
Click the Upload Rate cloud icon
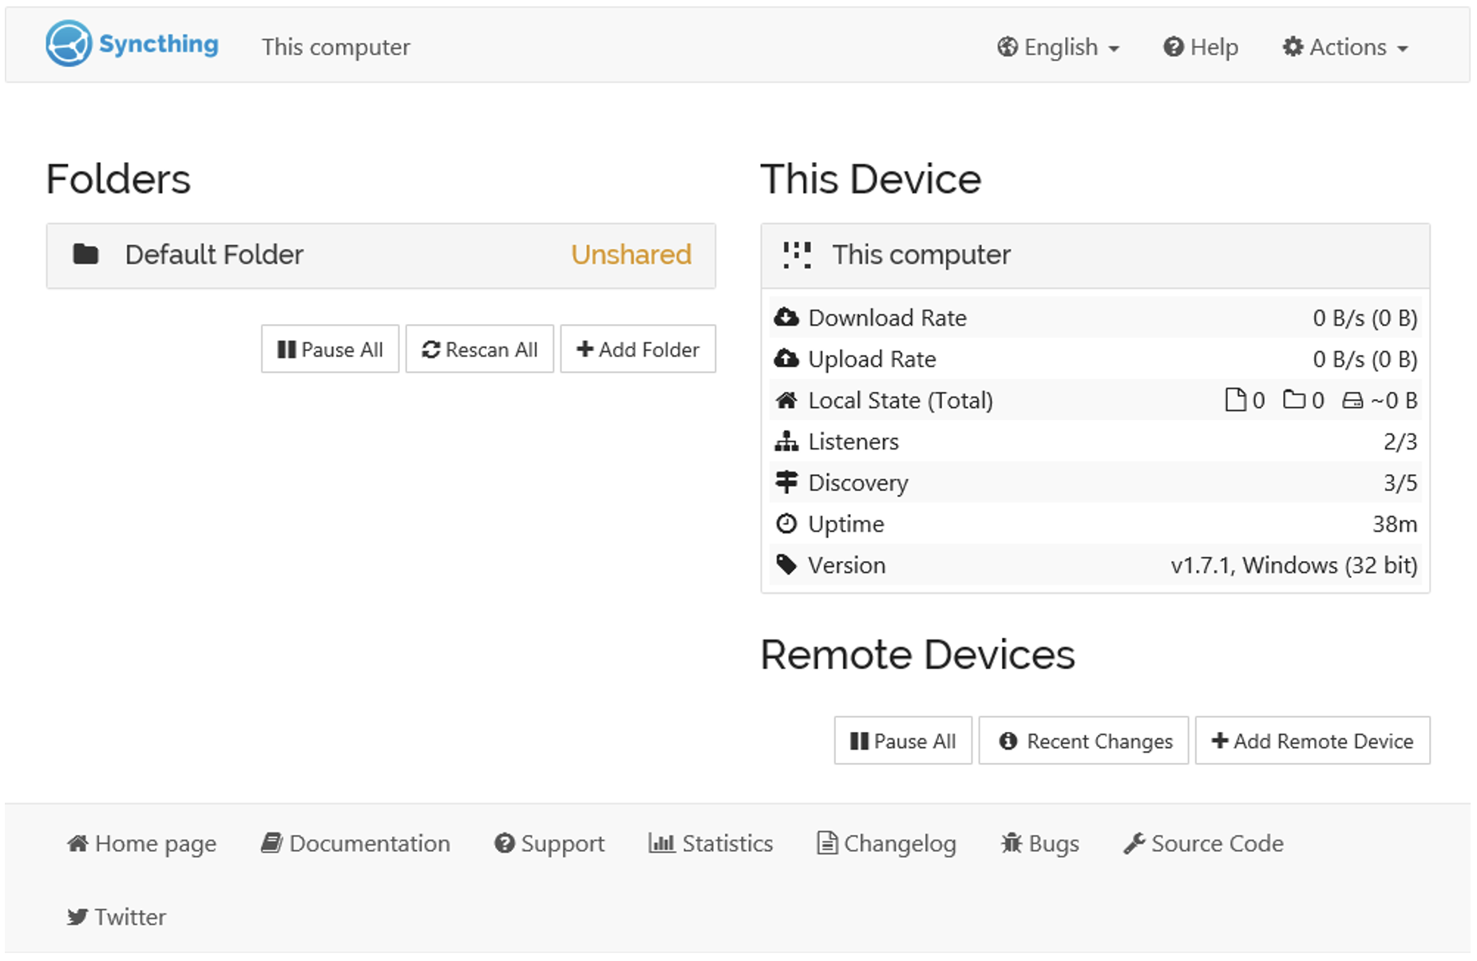coord(787,358)
